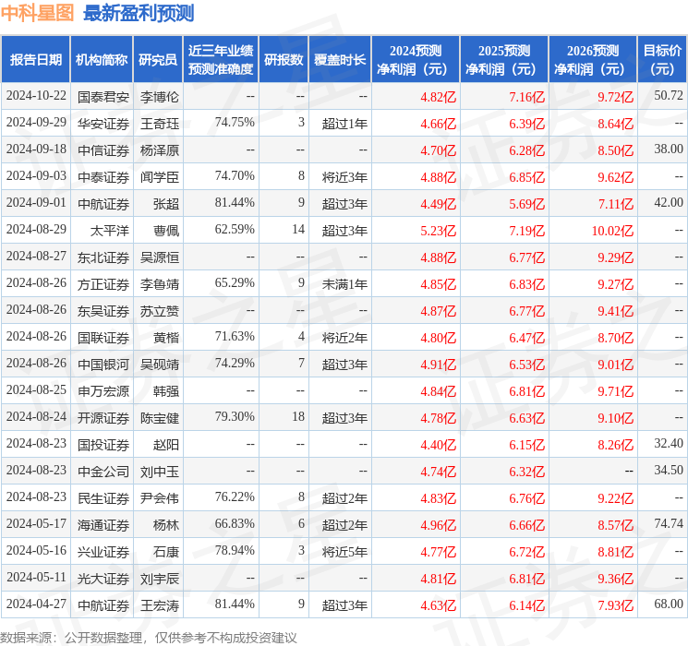Select date cell 2024-09-01
Screen dimensions: 688x646
[36, 203]
